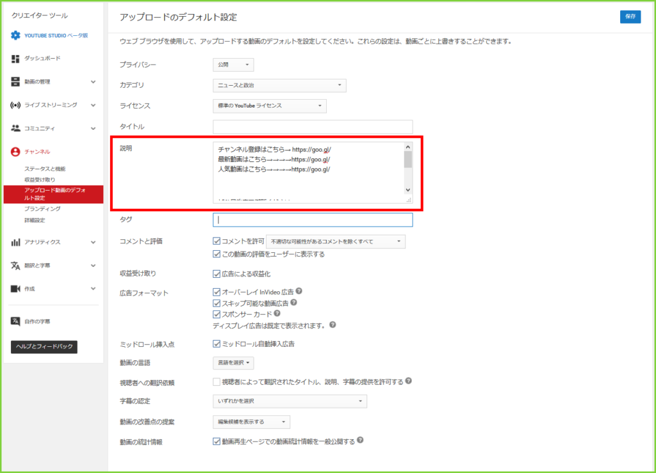
Task: Expand the 動画の管理 sidebar section
Action: tap(94, 82)
